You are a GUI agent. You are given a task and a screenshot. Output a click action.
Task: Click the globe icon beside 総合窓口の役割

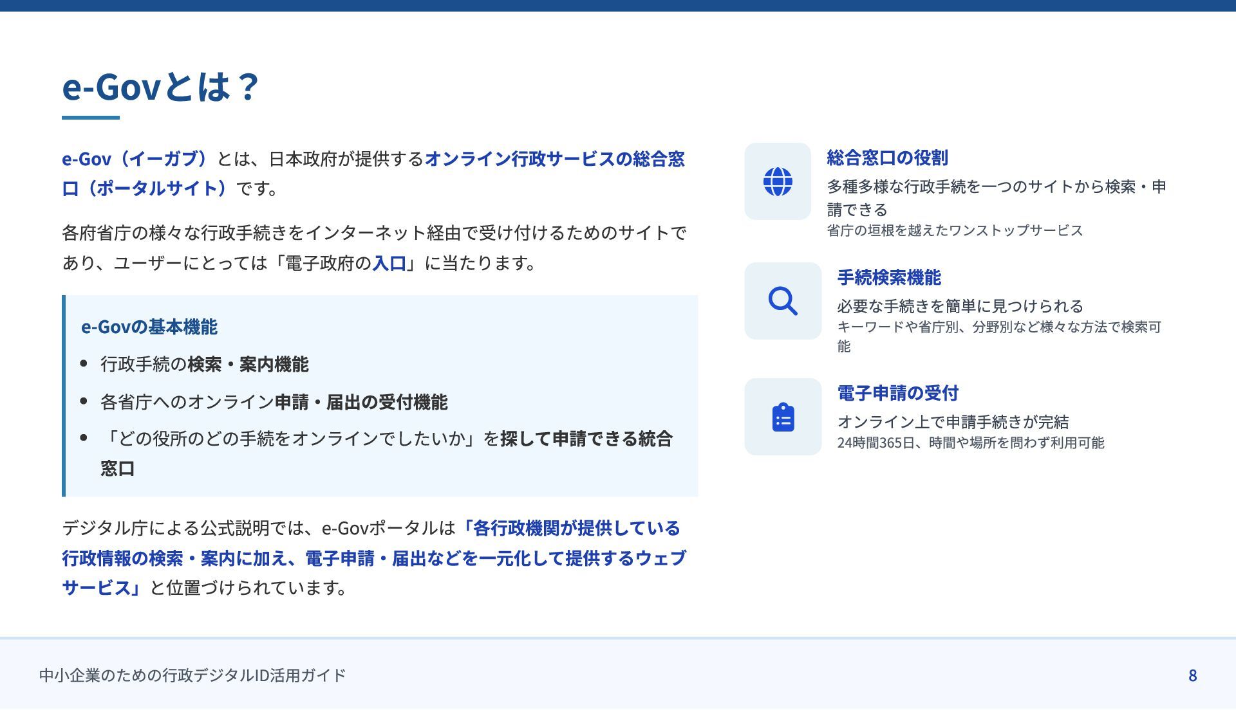(778, 181)
